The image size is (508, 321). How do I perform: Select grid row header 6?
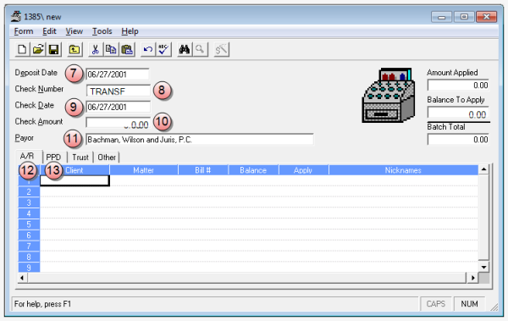click(29, 235)
